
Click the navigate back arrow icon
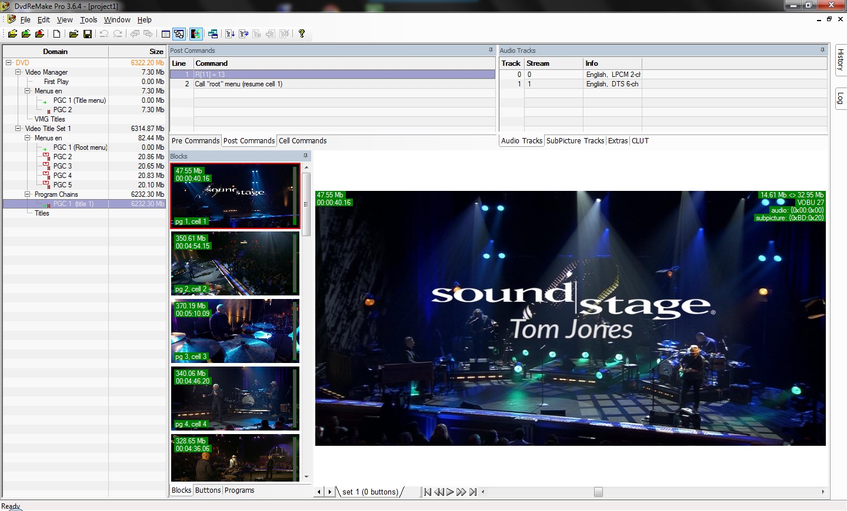click(x=135, y=34)
